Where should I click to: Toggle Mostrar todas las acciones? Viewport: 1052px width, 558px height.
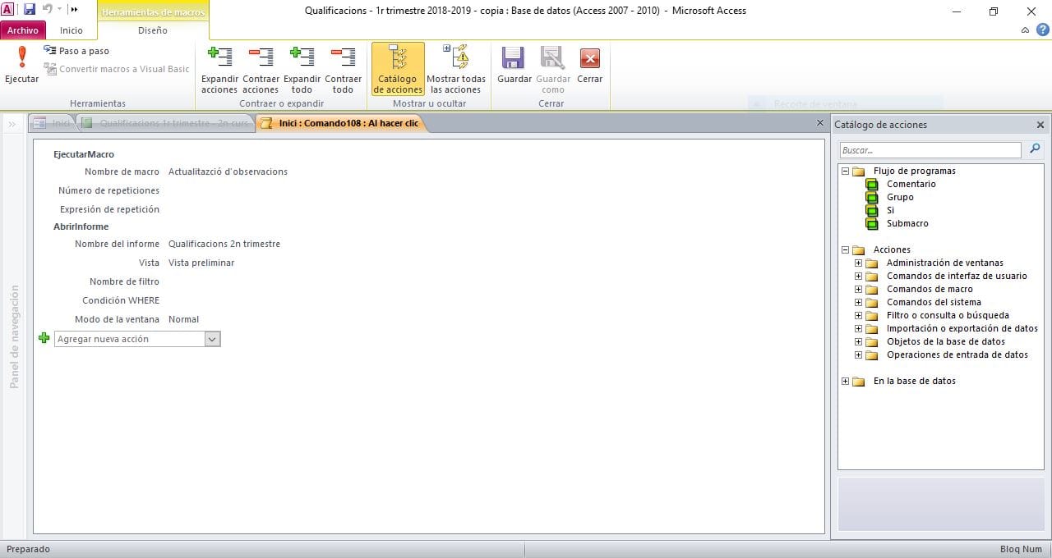[456, 69]
